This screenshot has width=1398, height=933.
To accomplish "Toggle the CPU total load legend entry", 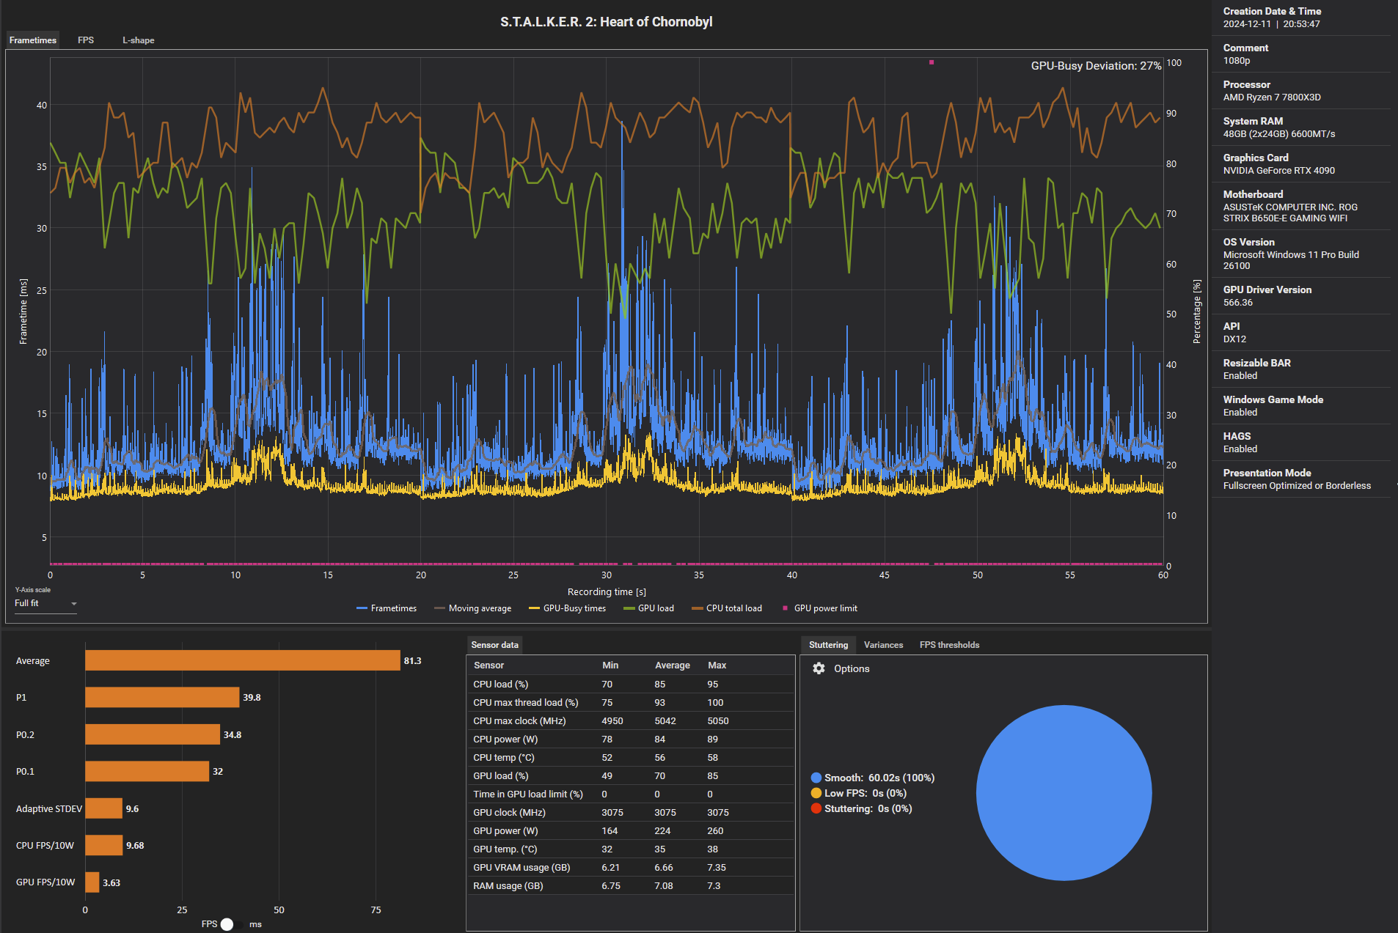I will (x=727, y=608).
